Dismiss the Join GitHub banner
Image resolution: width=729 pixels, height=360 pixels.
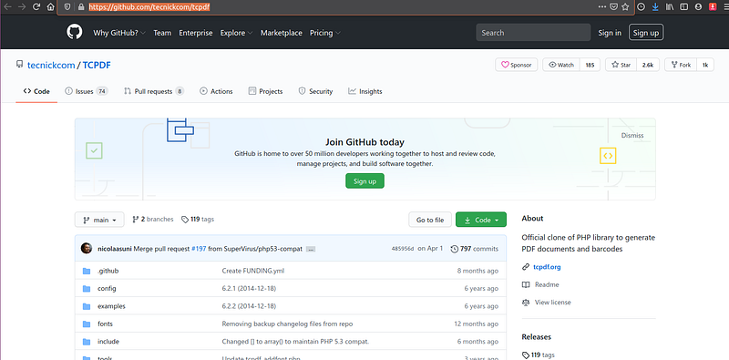pyautogui.click(x=632, y=136)
